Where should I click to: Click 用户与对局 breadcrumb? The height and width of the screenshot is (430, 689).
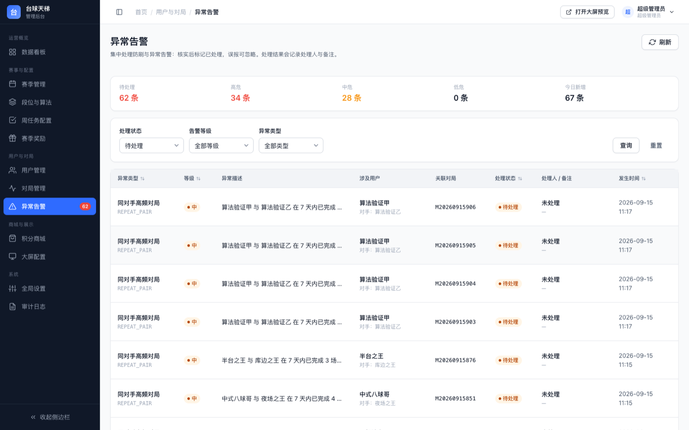[171, 12]
